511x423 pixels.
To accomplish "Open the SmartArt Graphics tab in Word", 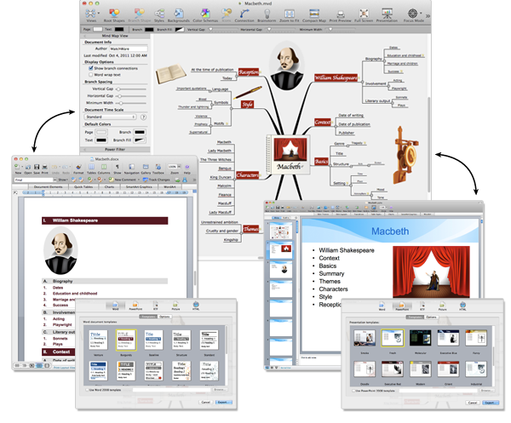I will click(x=139, y=187).
